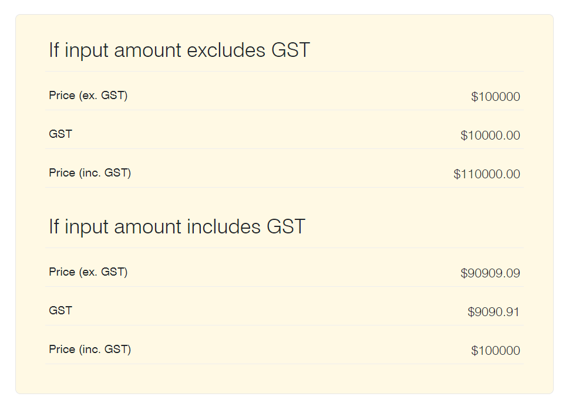Click "If" at the start of the excludes heading
Screen dimensions: 569x407
click(x=54, y=50)
